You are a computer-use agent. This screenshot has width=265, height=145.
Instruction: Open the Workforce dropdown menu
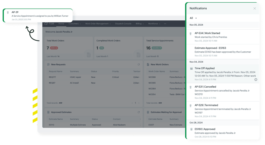coord(154,24)
